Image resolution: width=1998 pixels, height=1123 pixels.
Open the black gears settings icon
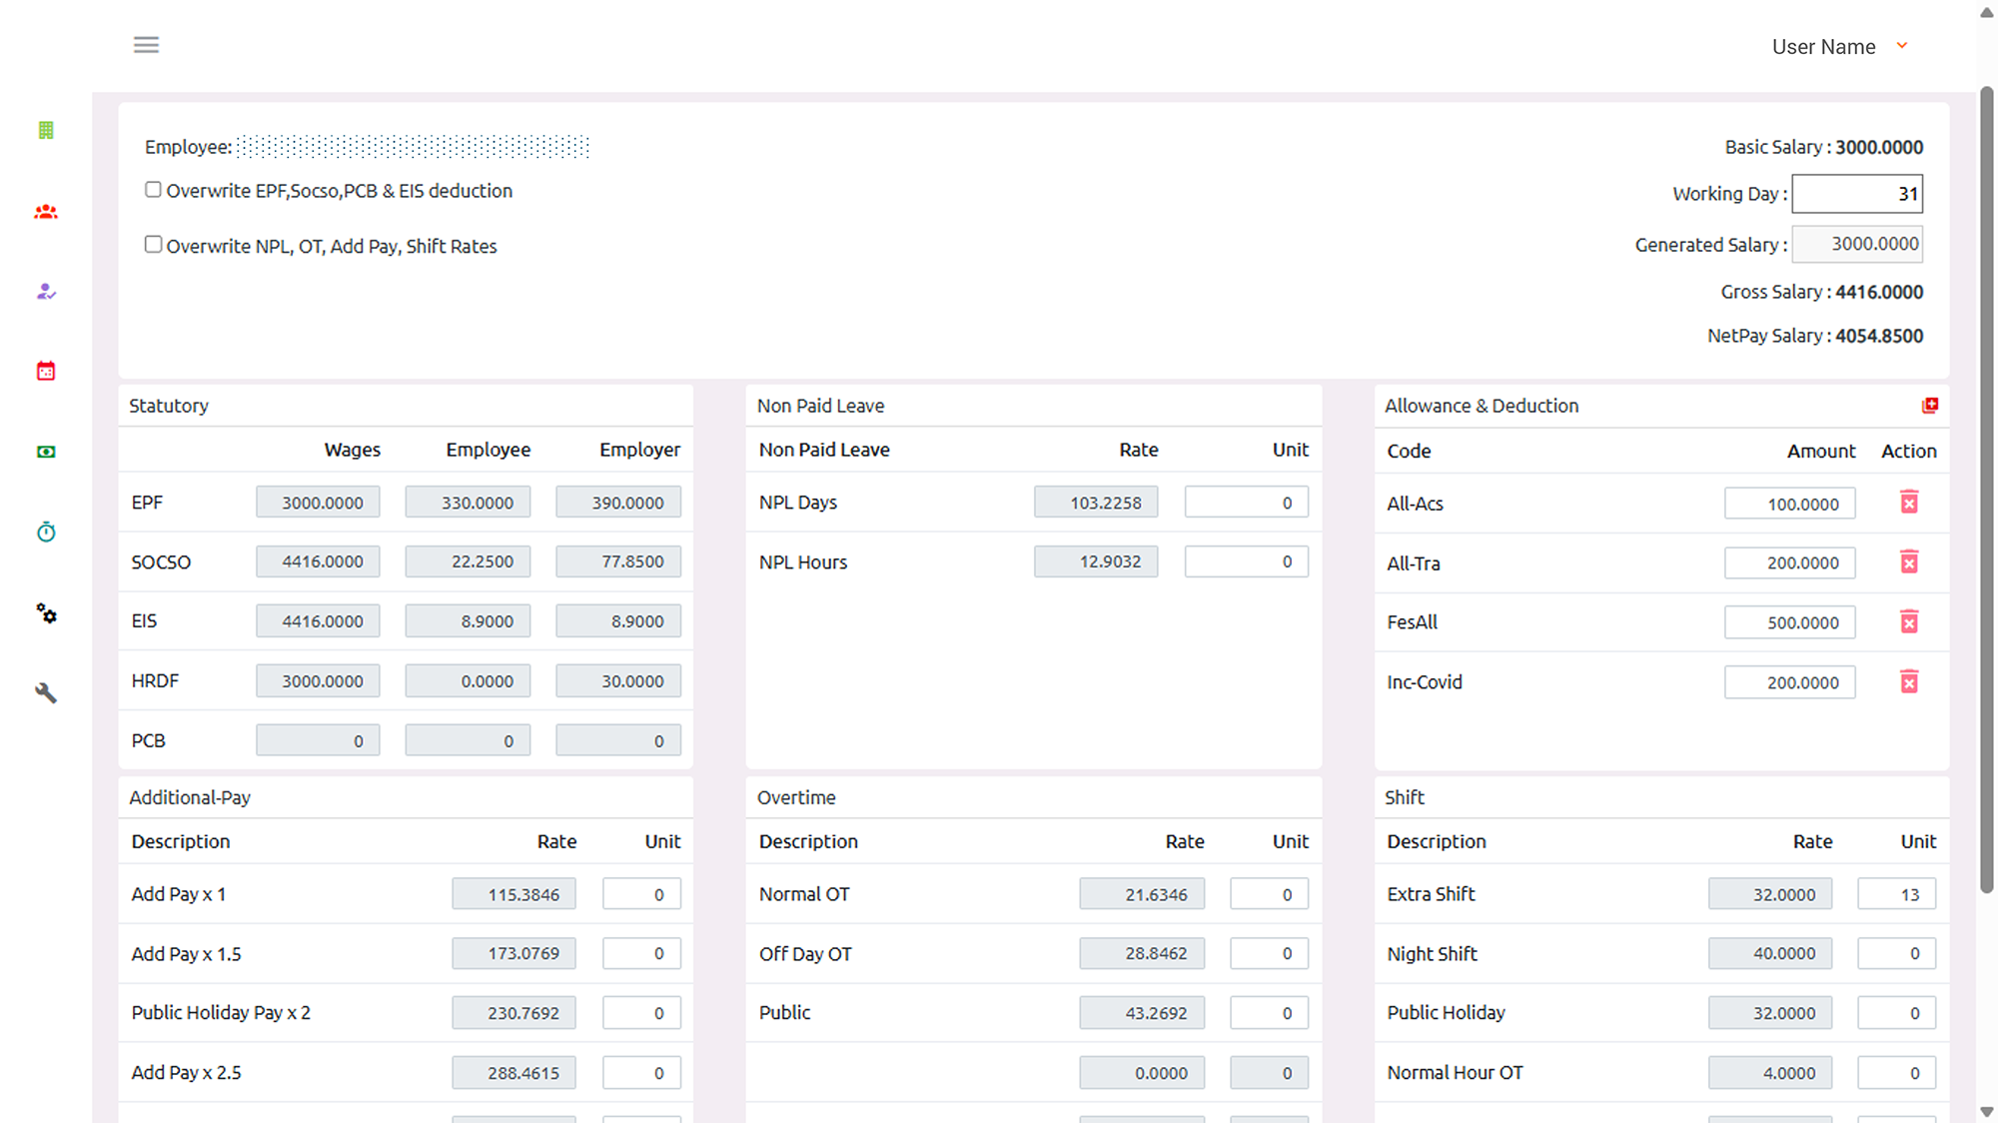click(46, 612)
